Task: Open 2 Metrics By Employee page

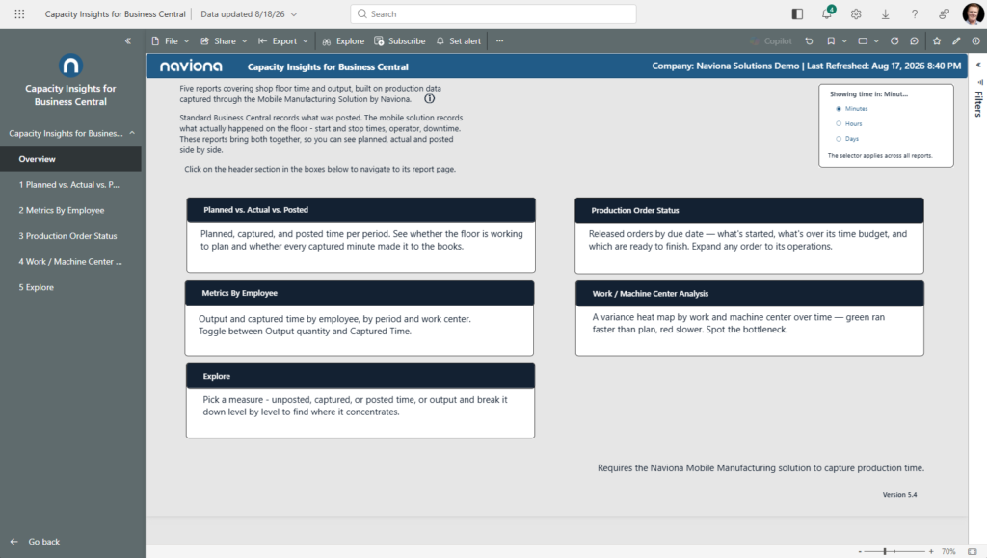Action: pos(70,211)
